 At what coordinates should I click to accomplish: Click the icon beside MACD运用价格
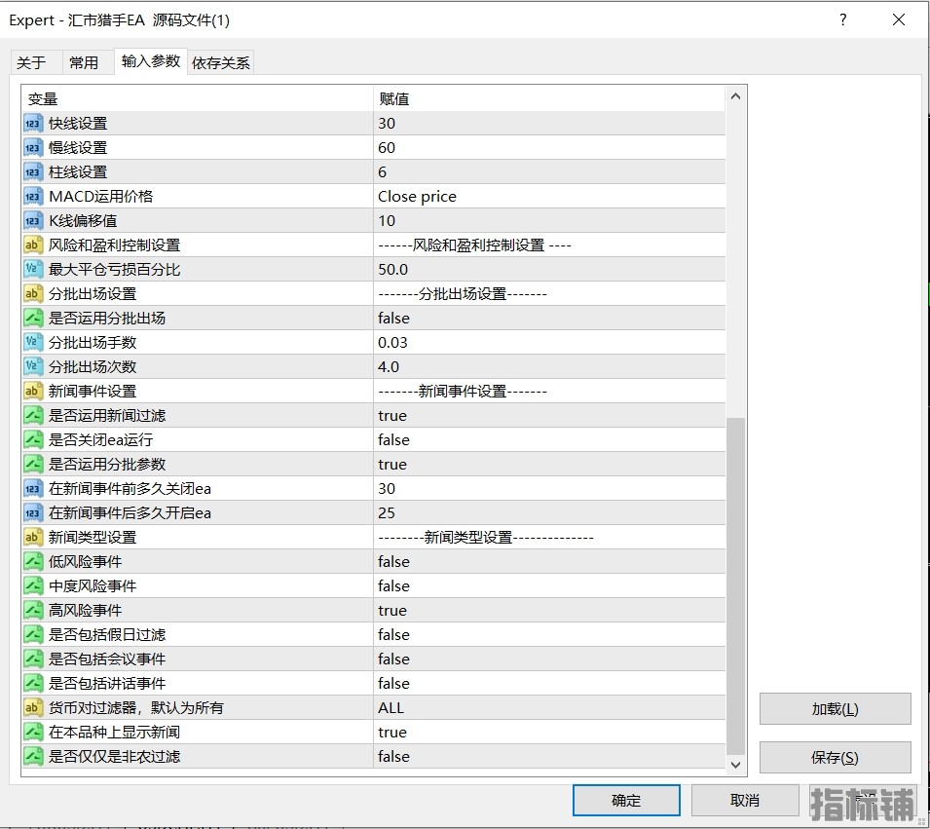[x=33, y=197]
